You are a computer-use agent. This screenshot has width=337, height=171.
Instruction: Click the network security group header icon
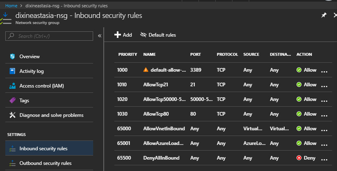coord(6,18)
